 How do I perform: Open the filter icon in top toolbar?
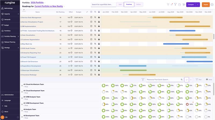click(175, 5)
